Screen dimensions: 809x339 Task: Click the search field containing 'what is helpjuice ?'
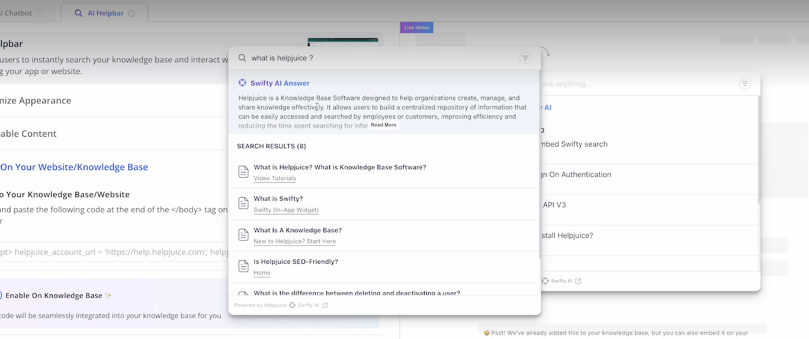(x=379, y=58)
